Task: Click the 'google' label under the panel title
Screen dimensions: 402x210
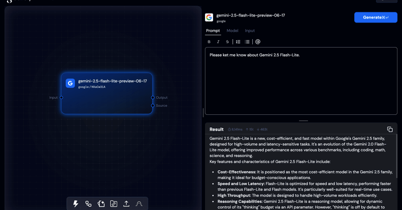Action: (x=221, y=21)
